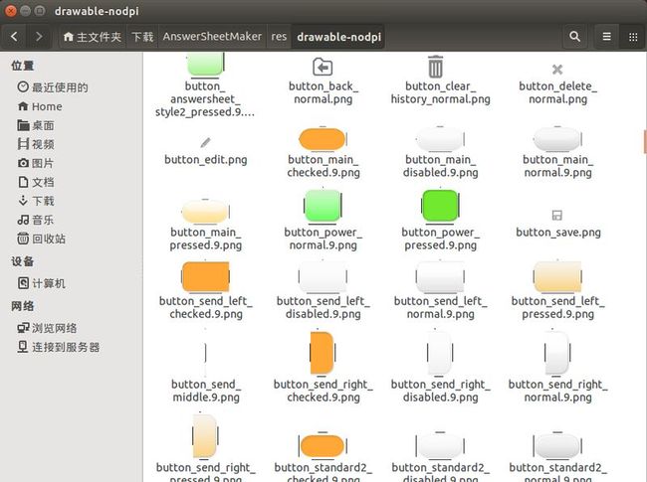The image size is (647, 482).
Task: Select button_send_right_normal.9.png thumbnail
Action: pos(557,353)
